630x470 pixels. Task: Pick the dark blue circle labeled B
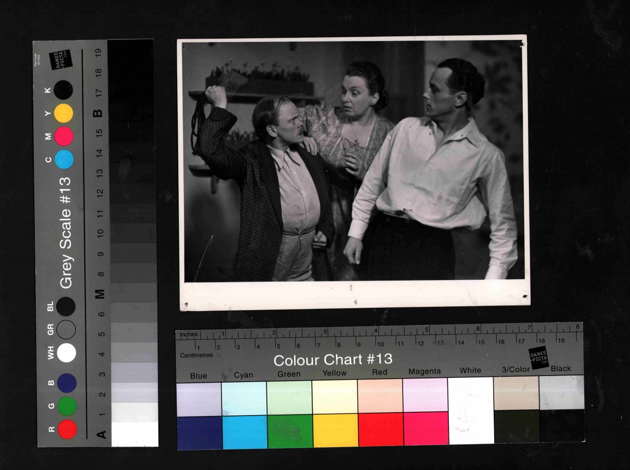[x=67, y=383]
